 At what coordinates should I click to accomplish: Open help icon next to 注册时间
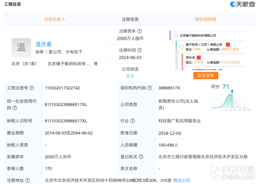click(x=139, y=50)
